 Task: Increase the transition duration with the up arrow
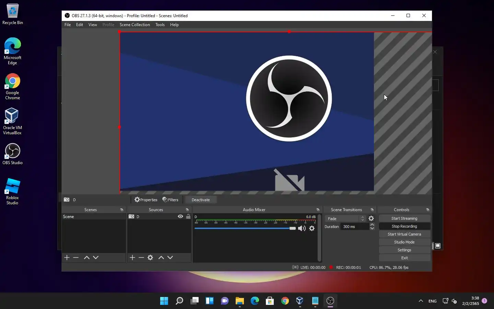coord(372,225)
